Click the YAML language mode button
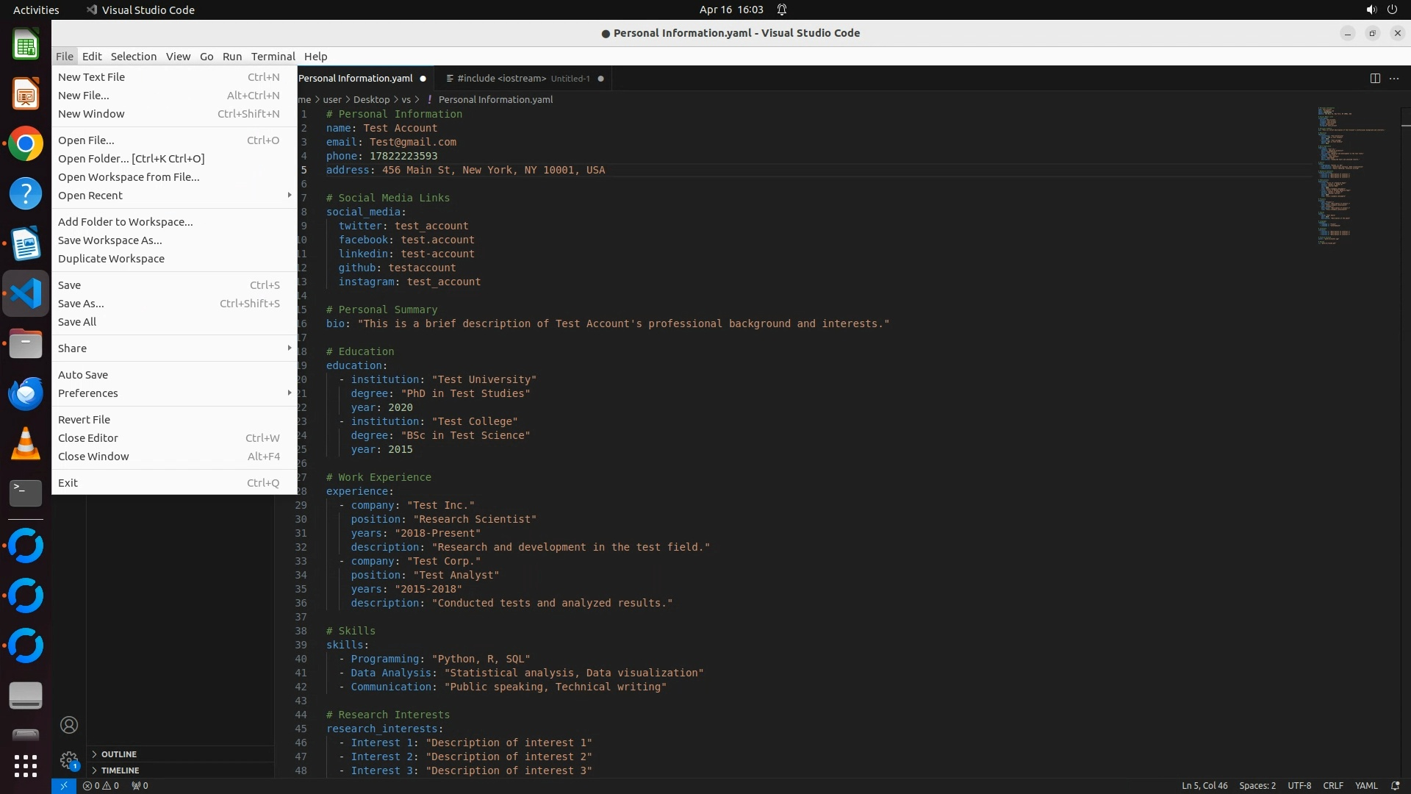This screenshot has height=794, width=1411. pyautogui.click(x=1365, y=785)
